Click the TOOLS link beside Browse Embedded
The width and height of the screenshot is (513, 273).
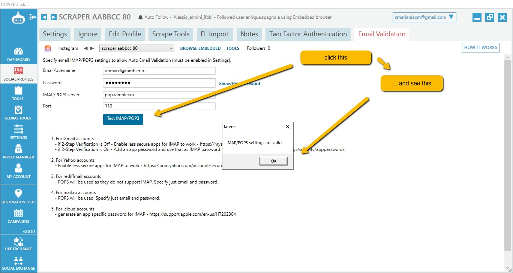[x=233, y=48]
